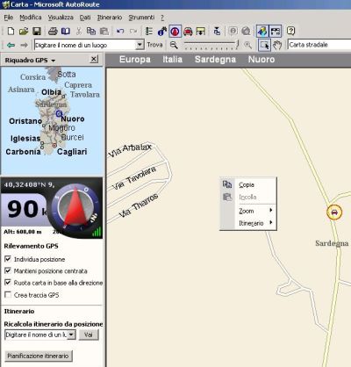The image size is (351, 367).
Task: Click the zoom level slider handle
Action: coord(238,45)
